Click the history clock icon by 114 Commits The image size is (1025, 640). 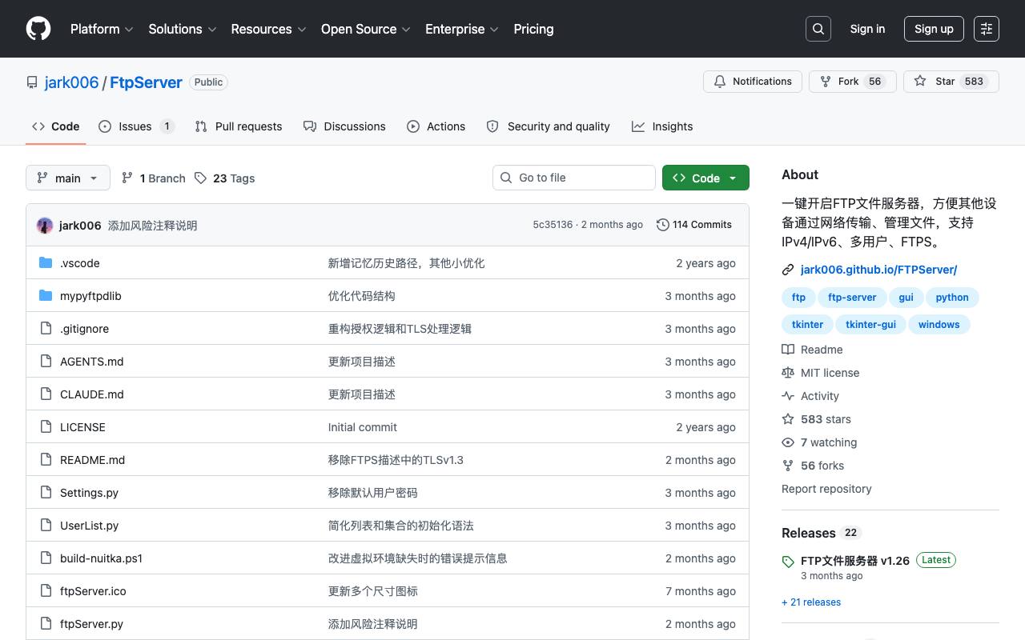click(663, 225)
